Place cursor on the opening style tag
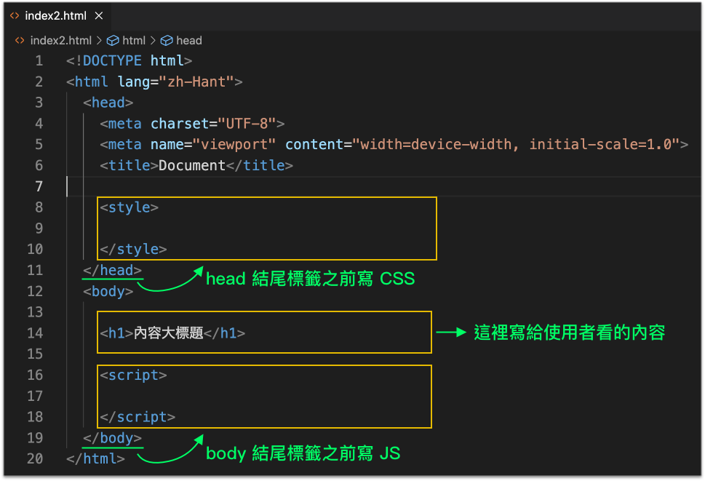 pyautogui.click(x=129, y=207)
